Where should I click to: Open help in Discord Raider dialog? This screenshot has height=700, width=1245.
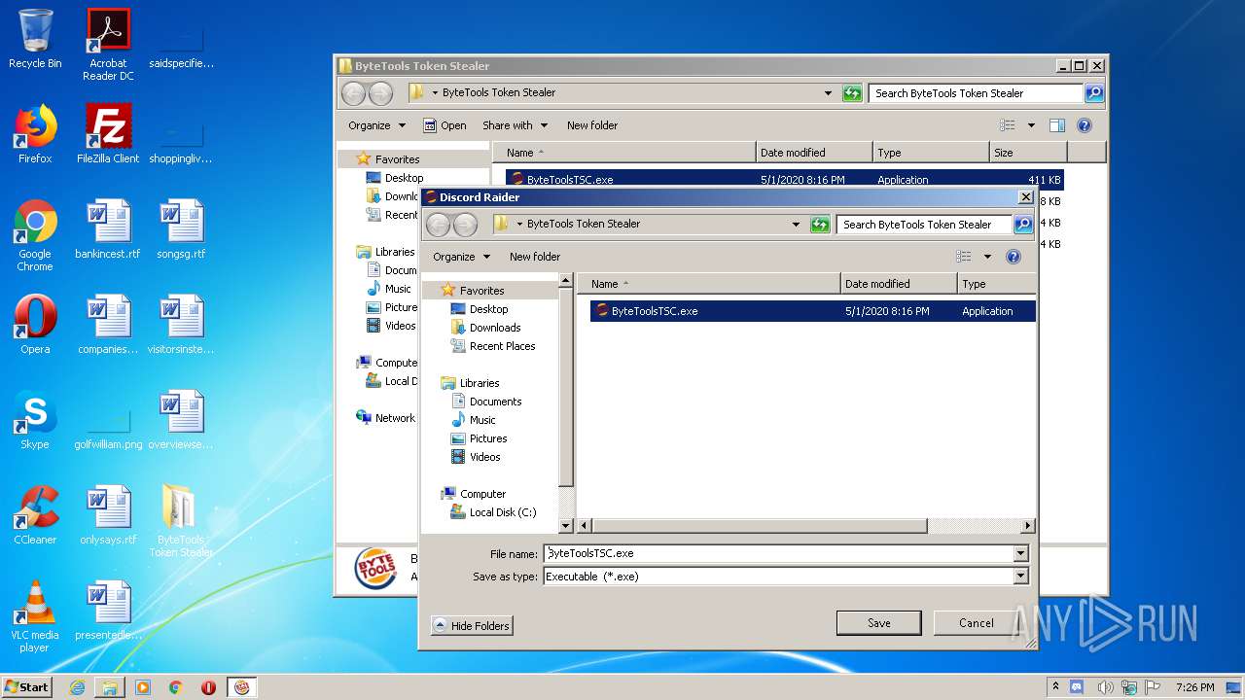pos(1014,257)
